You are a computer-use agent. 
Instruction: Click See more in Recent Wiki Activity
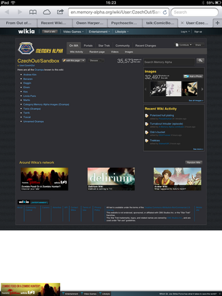(198, 149)
